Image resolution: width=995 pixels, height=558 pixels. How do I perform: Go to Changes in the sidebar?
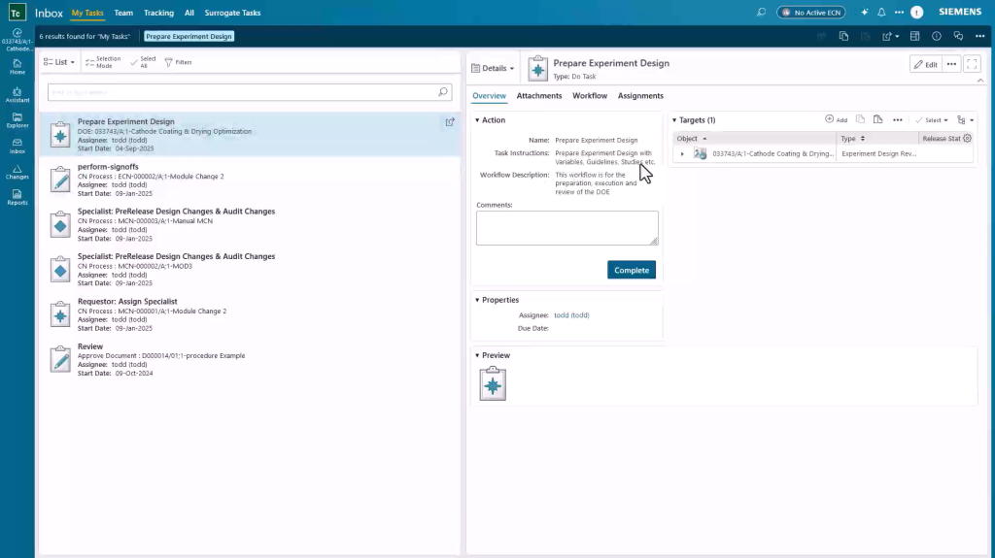pos(17,172)
